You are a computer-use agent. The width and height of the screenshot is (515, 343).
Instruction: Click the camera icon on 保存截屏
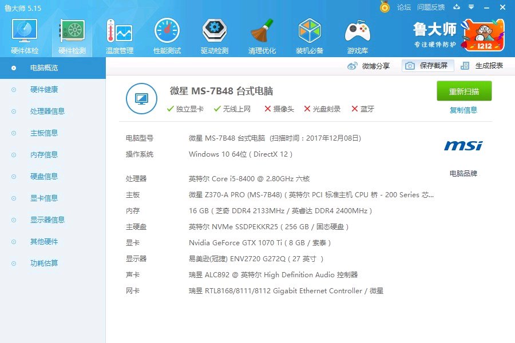click(x=410, y=66)
